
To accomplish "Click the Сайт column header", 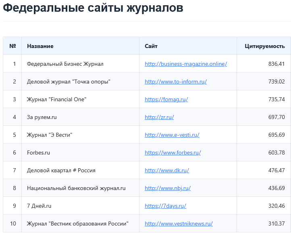I will (188, 46).
